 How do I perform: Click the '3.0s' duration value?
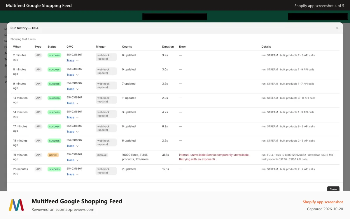coord(165,69)
